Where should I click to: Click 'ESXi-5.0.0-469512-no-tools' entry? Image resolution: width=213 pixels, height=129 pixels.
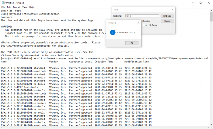19,87
